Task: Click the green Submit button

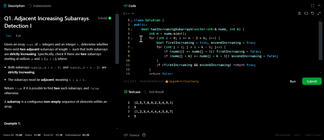Action: (x=312, y=81)
